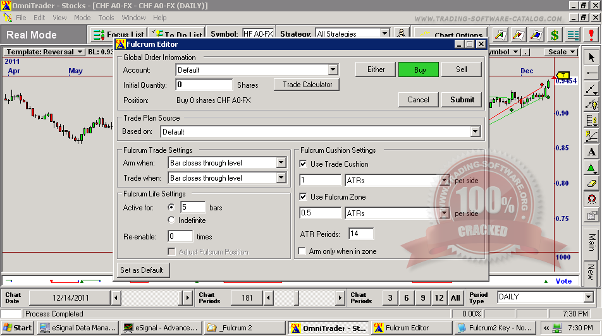Image resolution: width=602 pixels, height=336 pixels.
Task: Expand the Arm when dropdown
Action: pos(281,163)
